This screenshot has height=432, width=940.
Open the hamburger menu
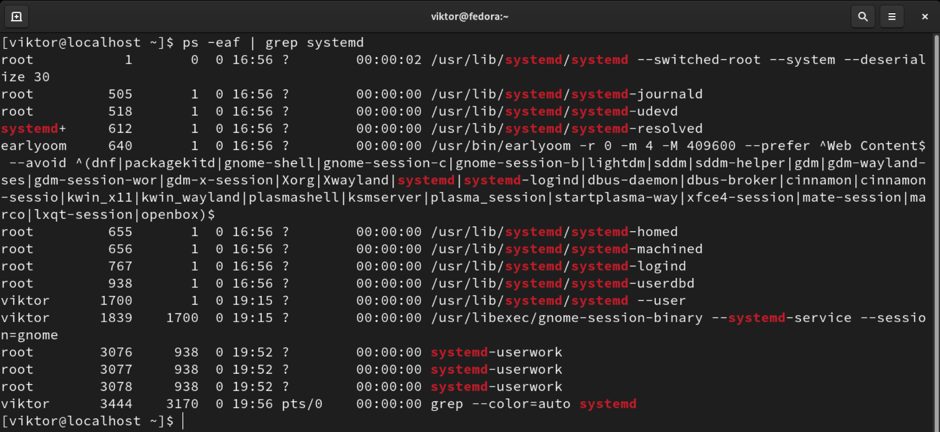892,17
